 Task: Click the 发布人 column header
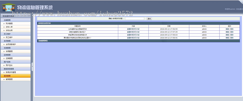point(204,26)
